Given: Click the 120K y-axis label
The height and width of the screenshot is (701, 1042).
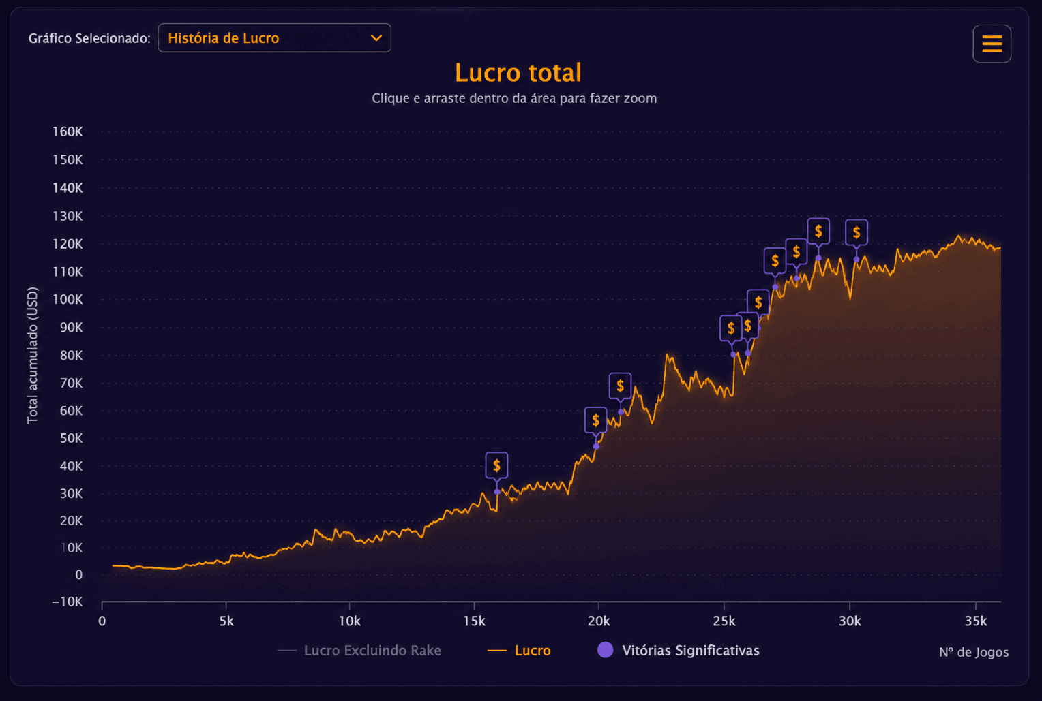Looking at the screenshot, I should tap(68, 244).
